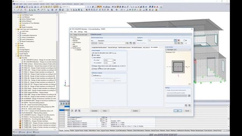Viewport: 242px width, 136px height.
Task: Select Printout Reports in navigator tree
Action: [x=24, y=52]
